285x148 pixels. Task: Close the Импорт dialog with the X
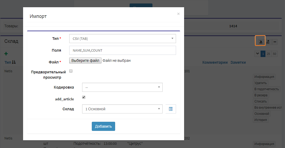[x=178, y=14]
